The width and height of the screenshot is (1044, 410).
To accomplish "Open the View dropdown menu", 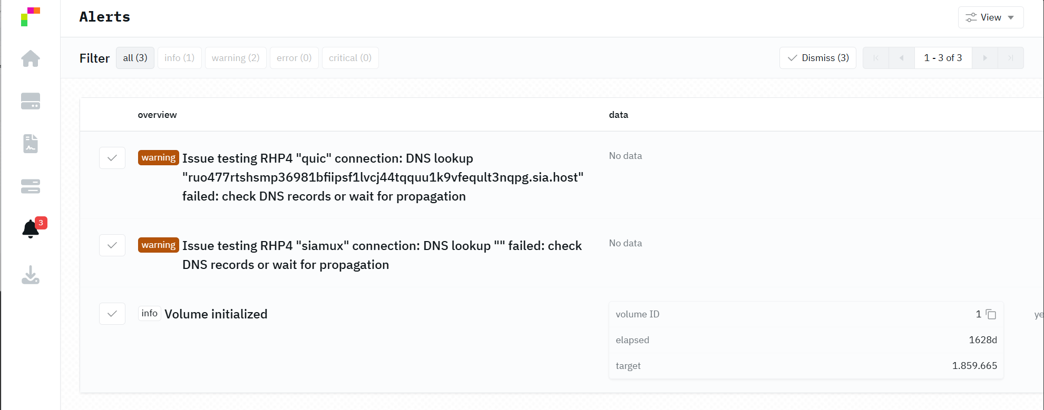I will coord(990,17).
